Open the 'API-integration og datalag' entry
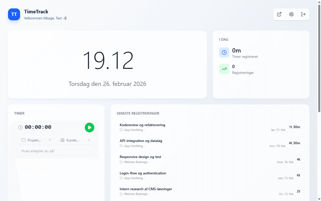 click(x=210, y=143)
